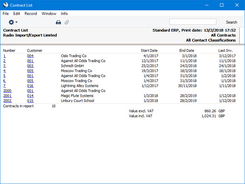245x184 pixels.
Task: Open customer 015 link for Linbury Court
Action: click(x=30, y=101)
